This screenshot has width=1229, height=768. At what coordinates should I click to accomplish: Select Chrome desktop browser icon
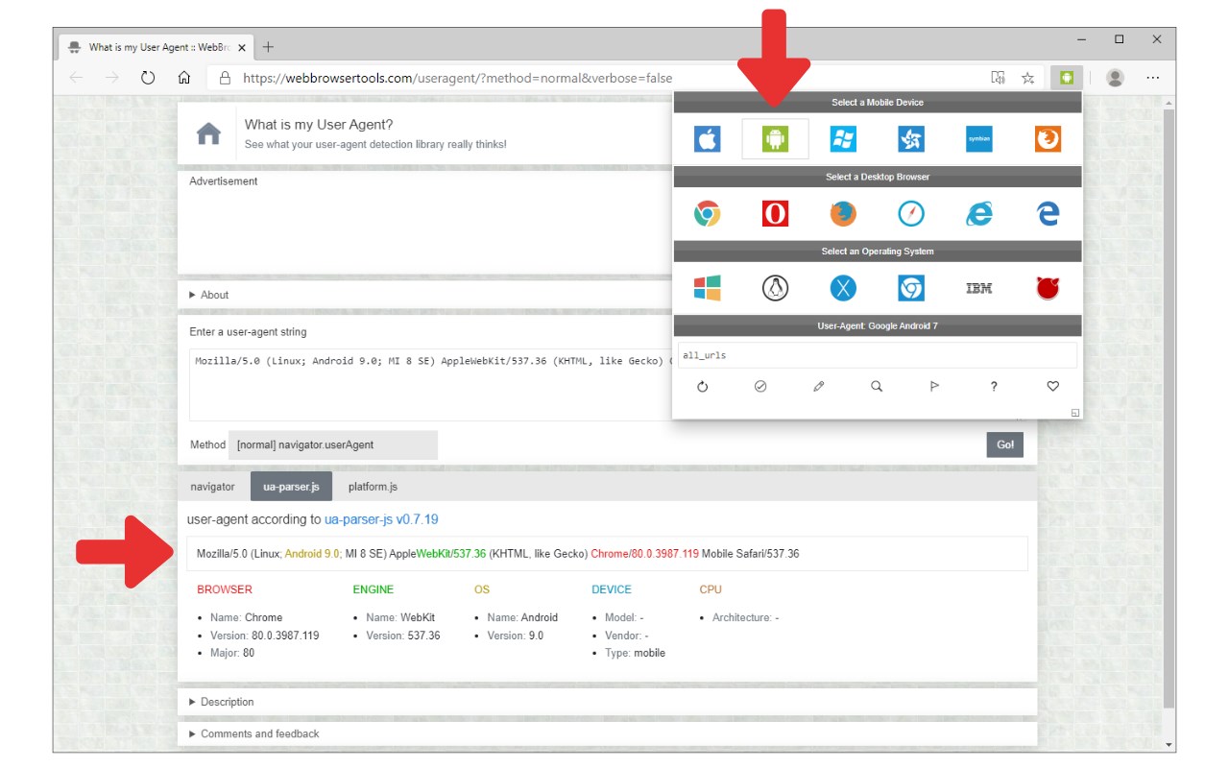(x=708, y=213)
